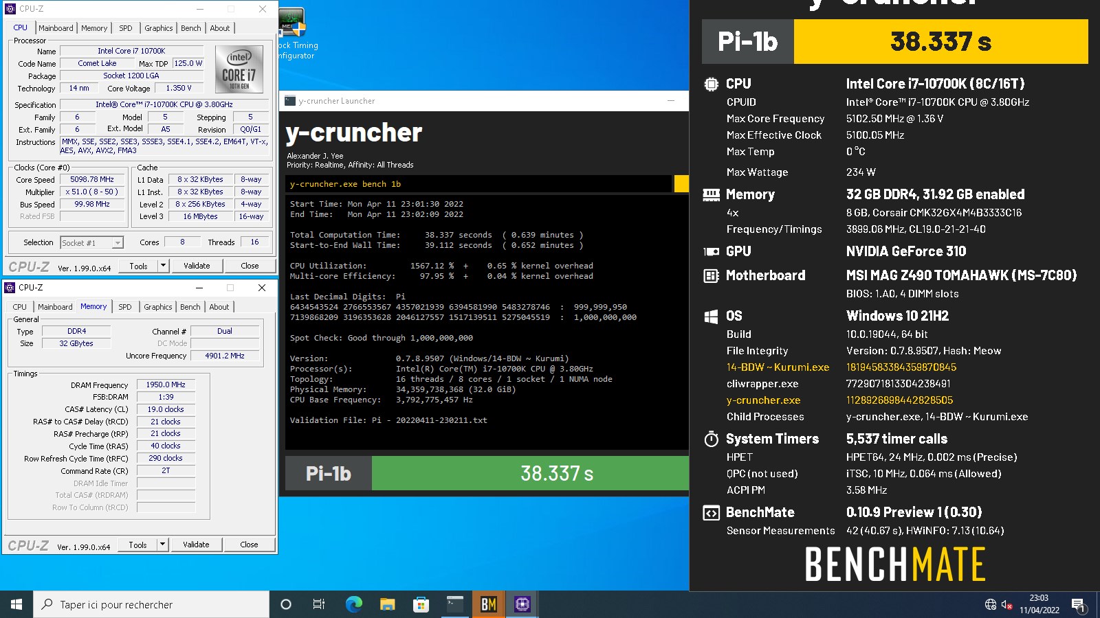The height and width of the screenshot is (618, 1100).
Task: Click Validate button in lower CPU-Z
Action: pos(196,545)
